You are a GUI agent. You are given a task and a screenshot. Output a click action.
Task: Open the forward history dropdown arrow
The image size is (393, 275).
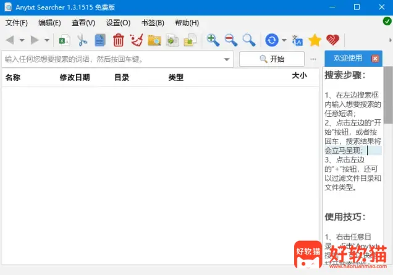tap(46, 40)
